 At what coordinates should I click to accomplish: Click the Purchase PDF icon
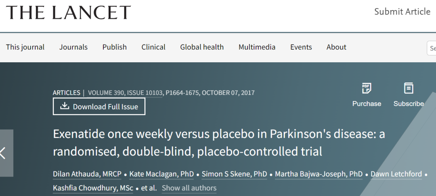tap(367, 88)
